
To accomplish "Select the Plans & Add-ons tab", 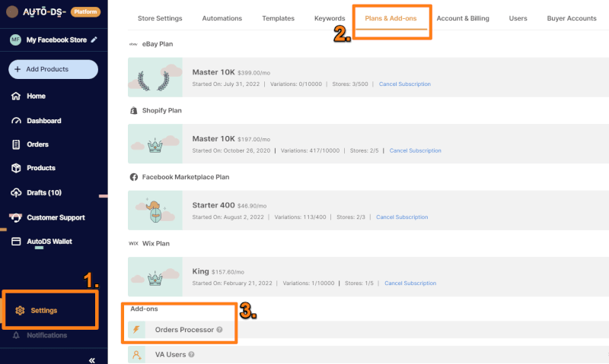I will (x=391, y=18).
